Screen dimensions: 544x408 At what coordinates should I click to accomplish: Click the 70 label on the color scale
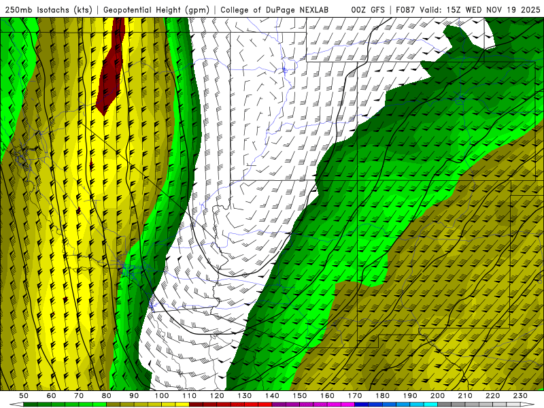(79, 396)
